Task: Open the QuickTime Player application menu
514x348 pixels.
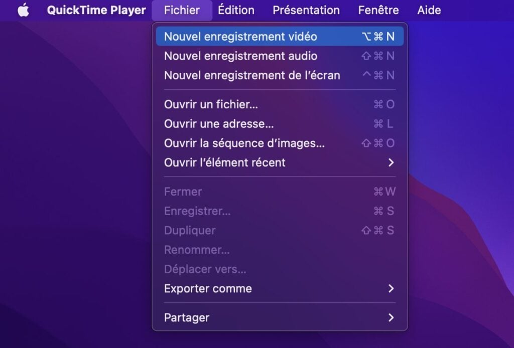Action: point(96,10)
